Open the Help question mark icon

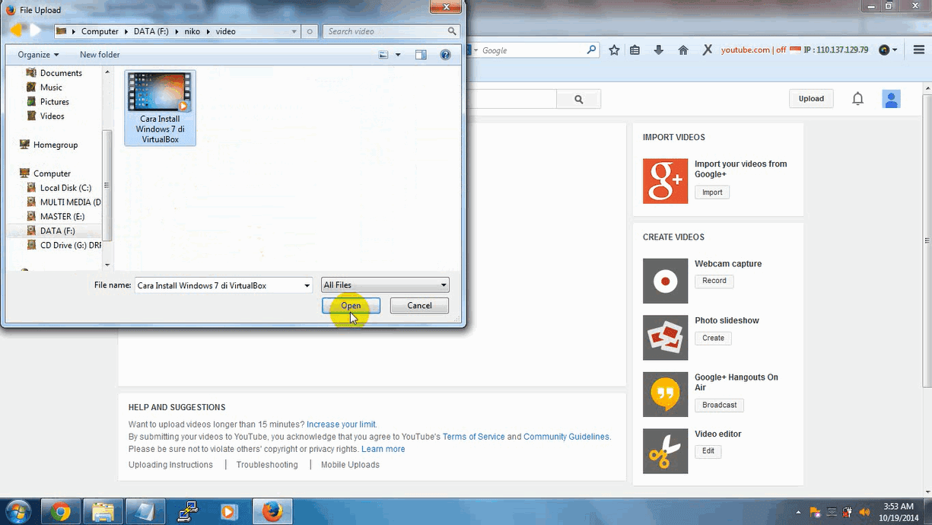pyautogui.click(x=445, y=54)
